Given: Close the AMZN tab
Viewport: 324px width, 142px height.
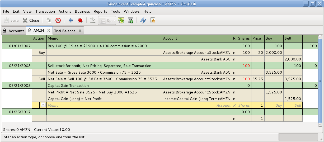Looking at the screenshot, I should pos(49,31).
